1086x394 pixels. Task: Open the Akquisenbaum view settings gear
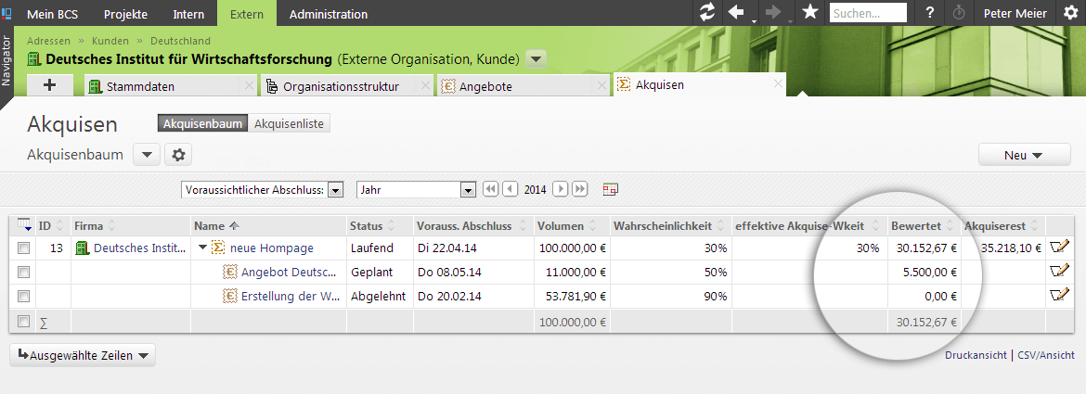(x=178, y=155)
